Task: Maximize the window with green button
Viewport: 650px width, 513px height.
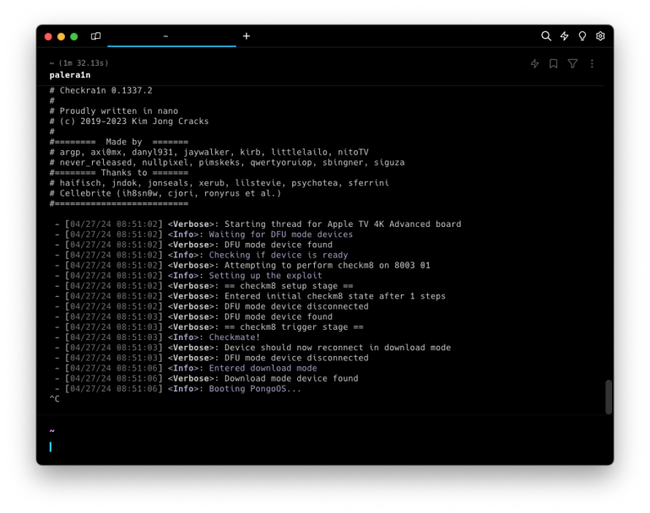Action: (73, 36)
